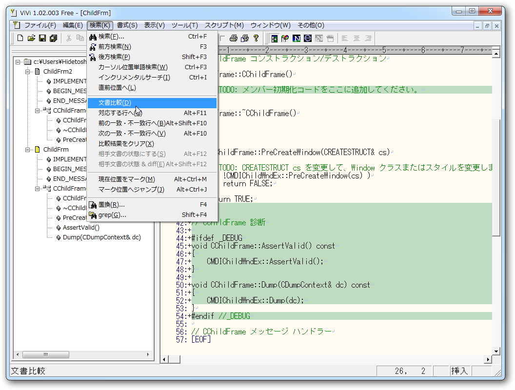
Task: Click the yellow Help question mark icon
Action: (256, 38)
